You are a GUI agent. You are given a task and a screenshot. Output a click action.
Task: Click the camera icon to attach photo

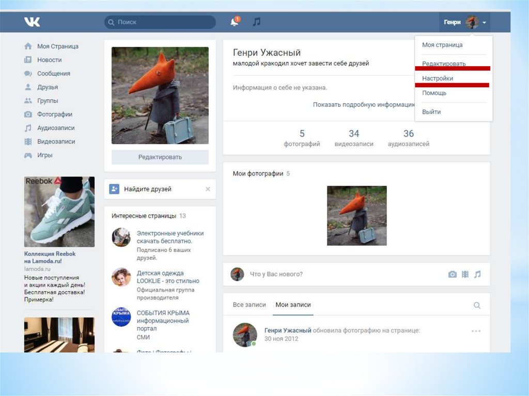point(453,274)
